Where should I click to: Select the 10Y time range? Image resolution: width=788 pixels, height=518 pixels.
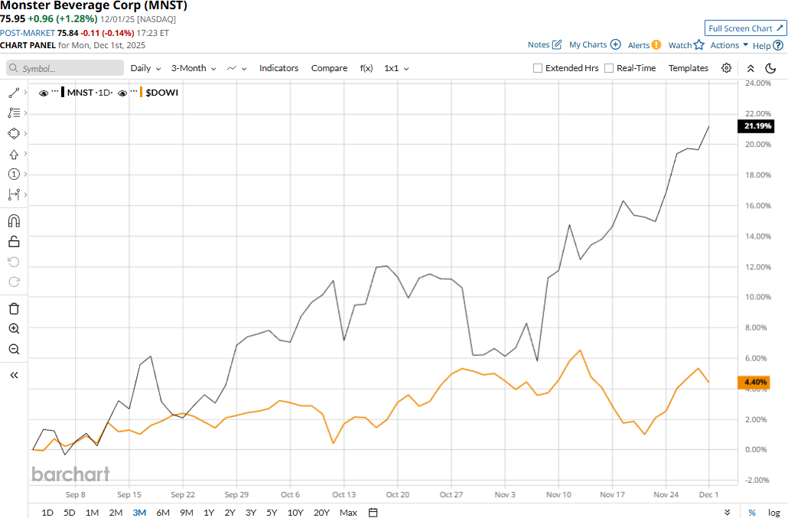[x=295, y=513]
